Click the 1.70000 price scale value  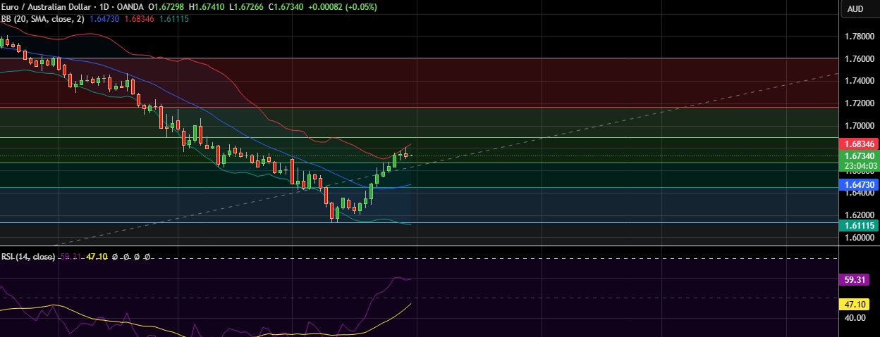click(x=861, y=125)
